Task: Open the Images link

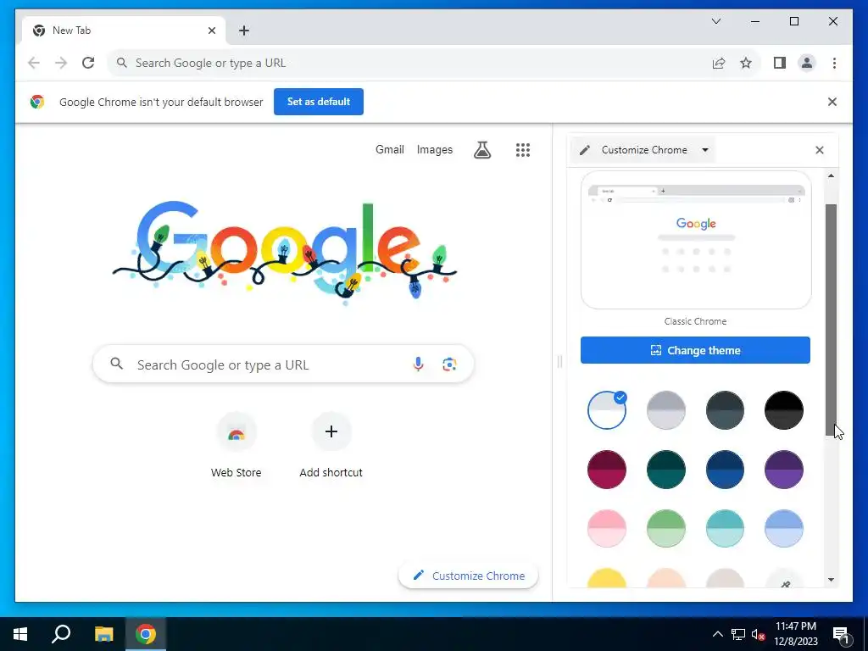Action: pyautogui.click(x=435, y=149)
